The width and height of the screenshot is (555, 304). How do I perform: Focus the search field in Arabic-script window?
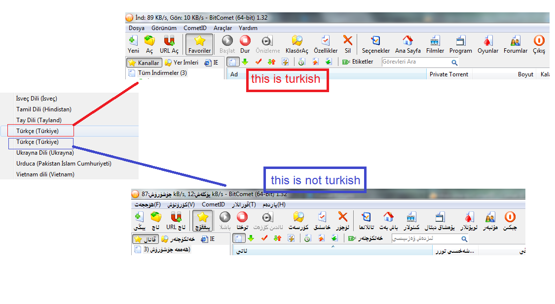pyautogui.click(x=426, y=238)
